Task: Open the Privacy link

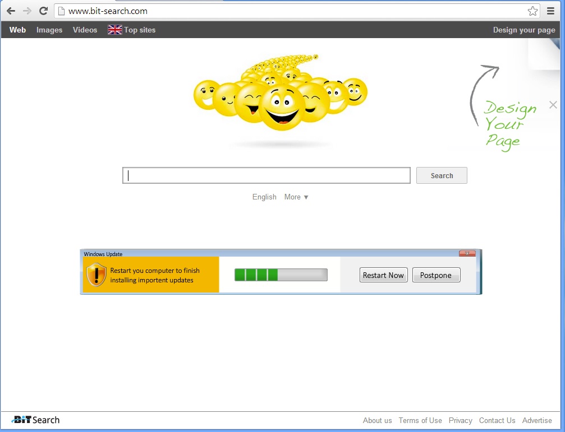Action: click(460, 420)
